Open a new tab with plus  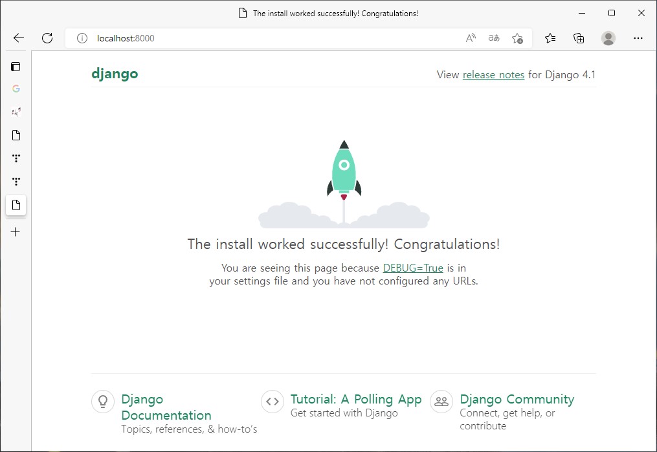pos(16,232)
